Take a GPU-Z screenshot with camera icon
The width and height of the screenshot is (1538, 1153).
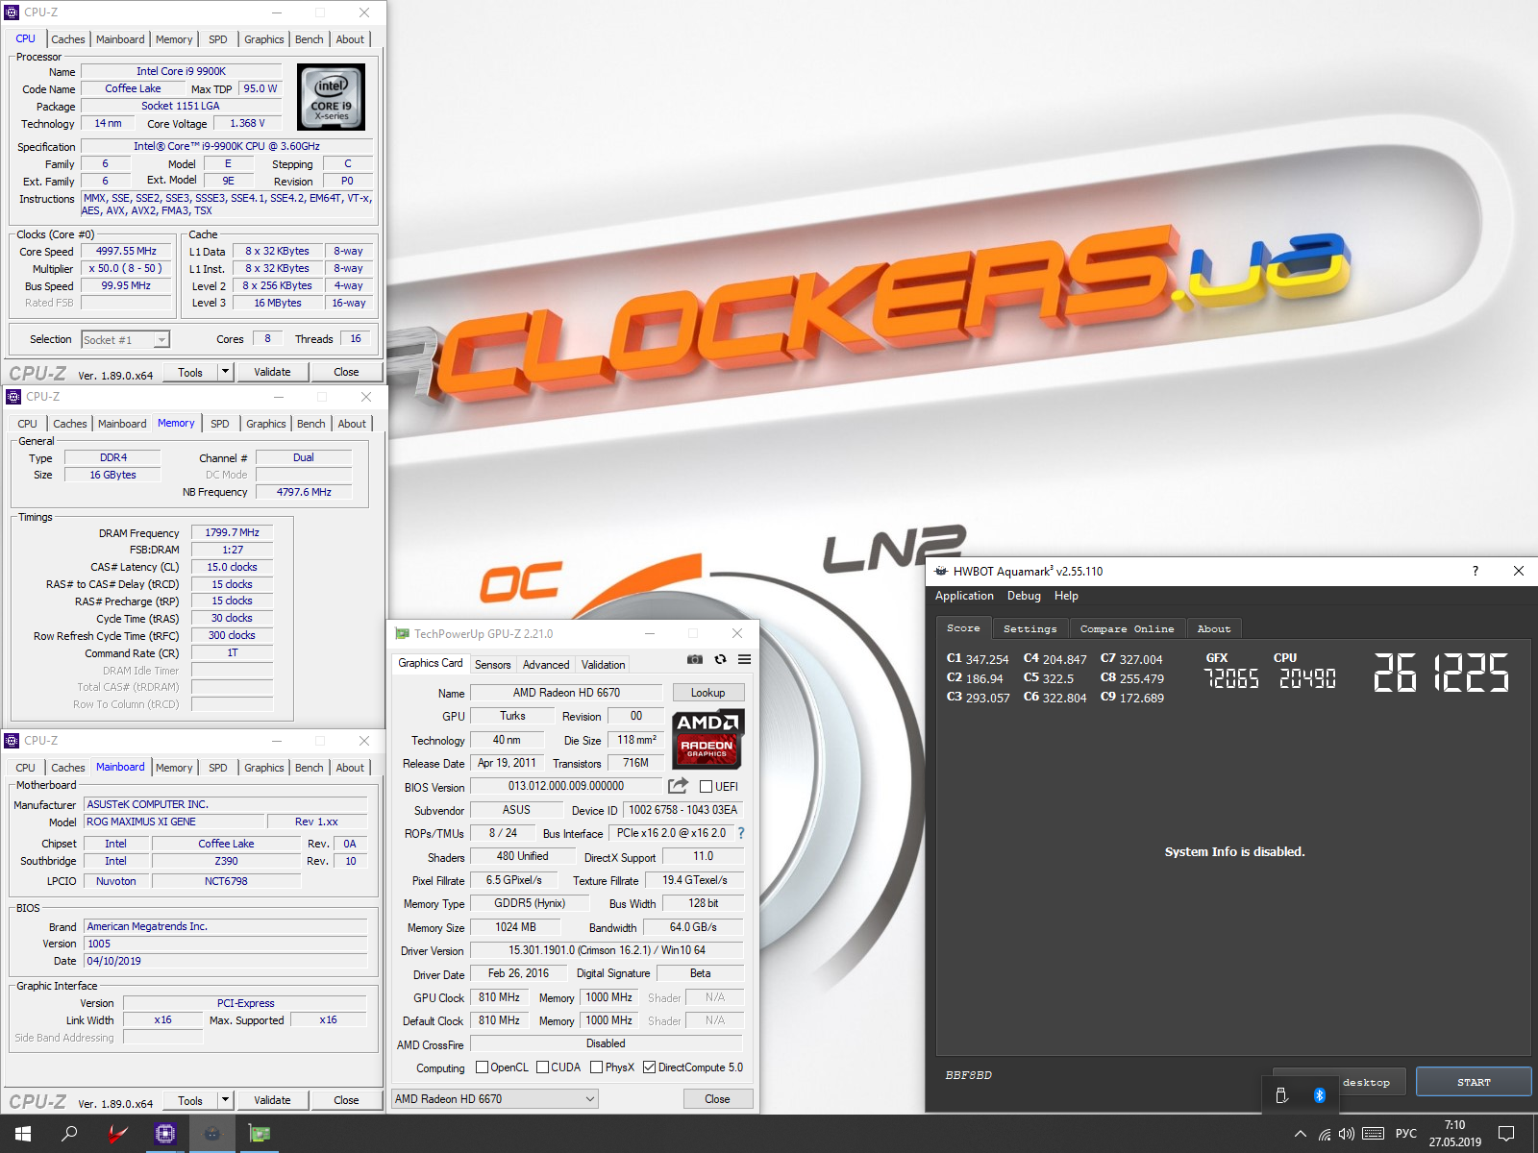click(694, 659)
